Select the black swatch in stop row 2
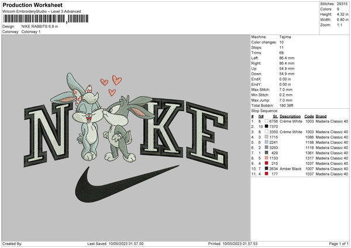The width and height of the screenshot is (351, 248). pyautogui.click(x=265, y=126)
